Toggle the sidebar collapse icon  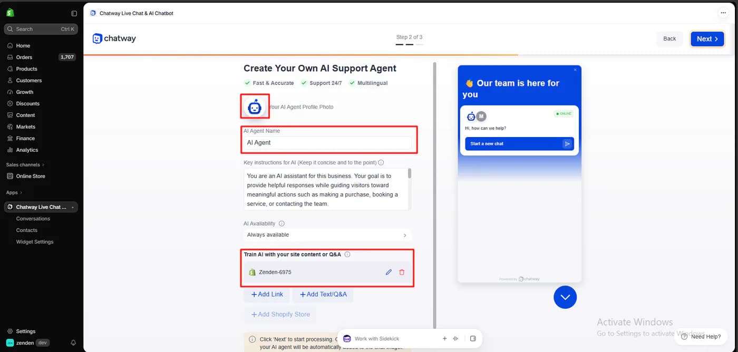pyautogui.click(x=74, y=13)
